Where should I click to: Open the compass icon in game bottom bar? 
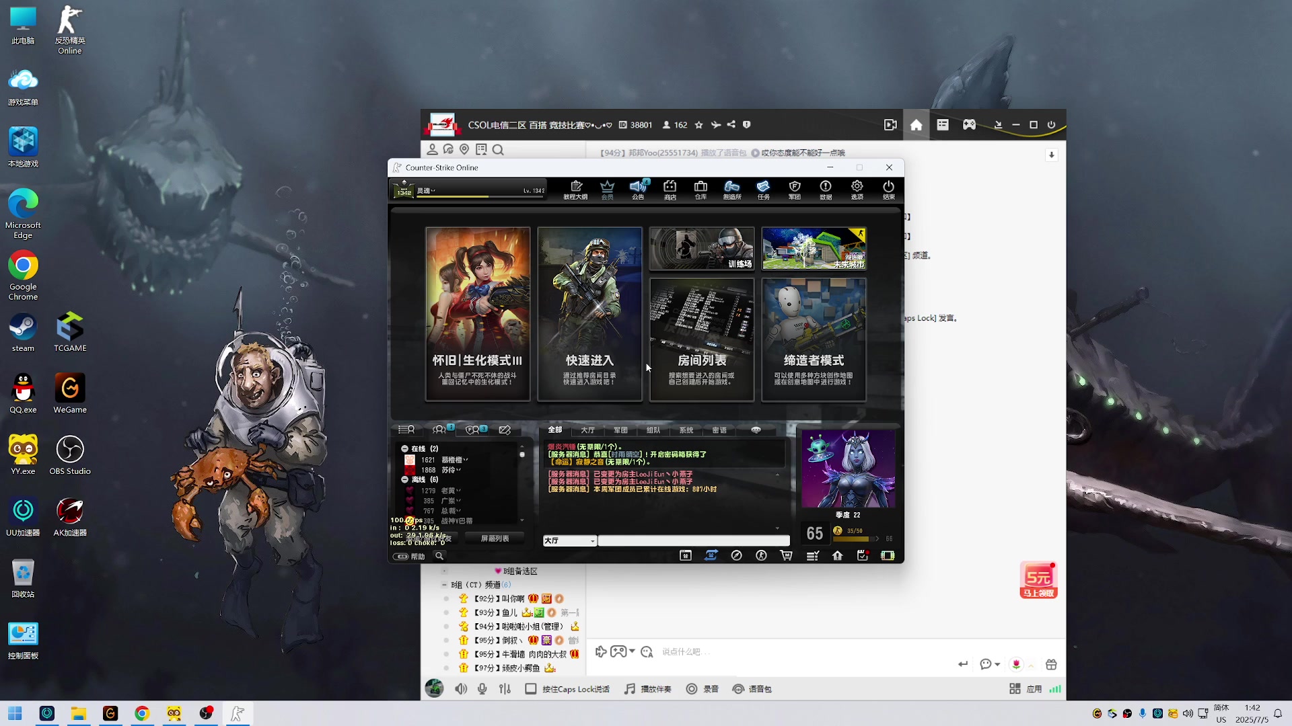tap(736, 555)
